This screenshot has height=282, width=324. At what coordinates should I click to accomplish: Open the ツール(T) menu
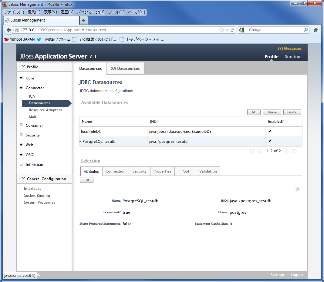coord(116,12)
